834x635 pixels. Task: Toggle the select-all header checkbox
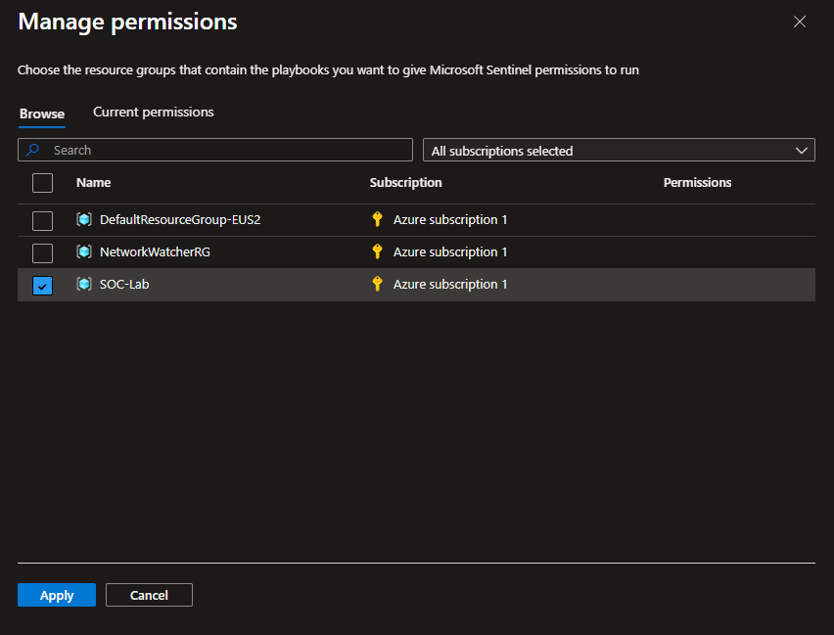click(43, 183)
